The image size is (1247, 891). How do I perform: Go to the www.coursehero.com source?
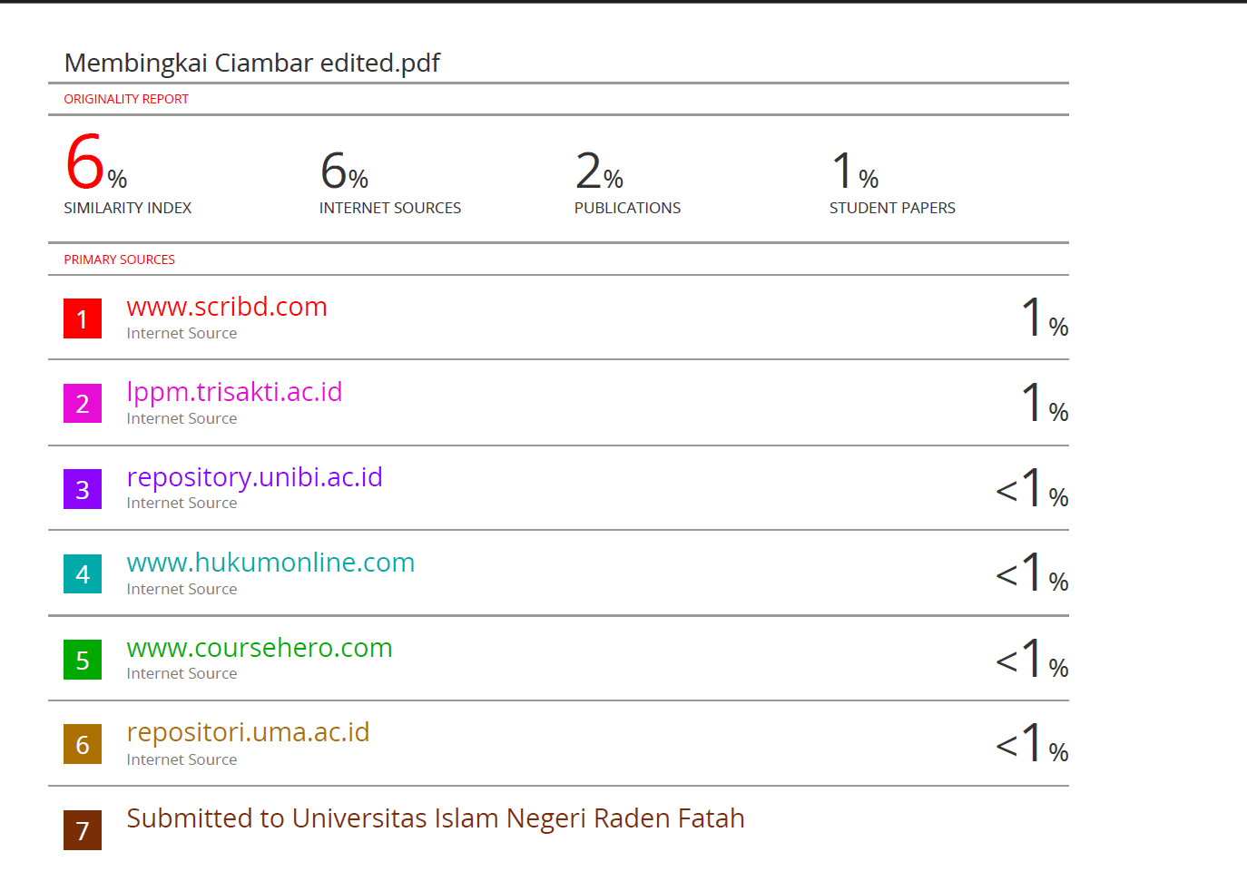tap(260, 648)
